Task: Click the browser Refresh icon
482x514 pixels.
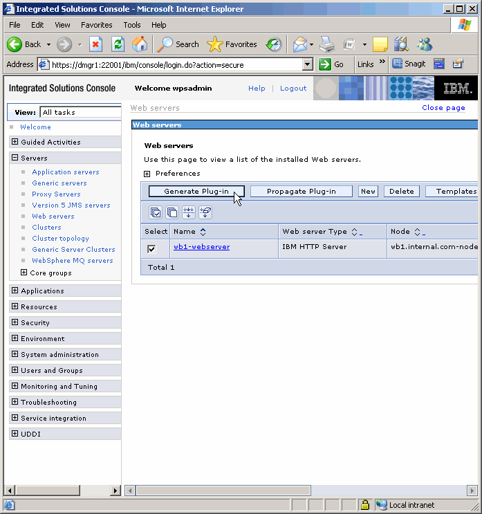Action: coord(118,44)
